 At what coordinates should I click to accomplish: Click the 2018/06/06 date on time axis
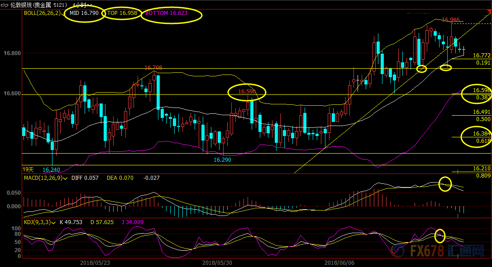[x=339, y=262]
